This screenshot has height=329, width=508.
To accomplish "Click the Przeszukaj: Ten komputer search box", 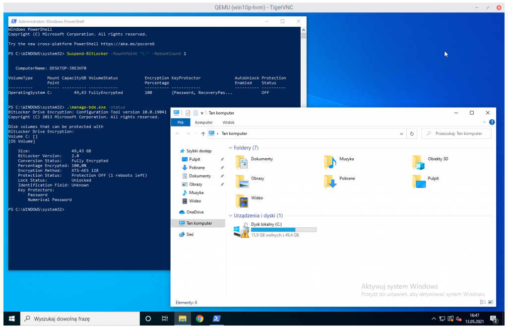I will pos(456,133).
